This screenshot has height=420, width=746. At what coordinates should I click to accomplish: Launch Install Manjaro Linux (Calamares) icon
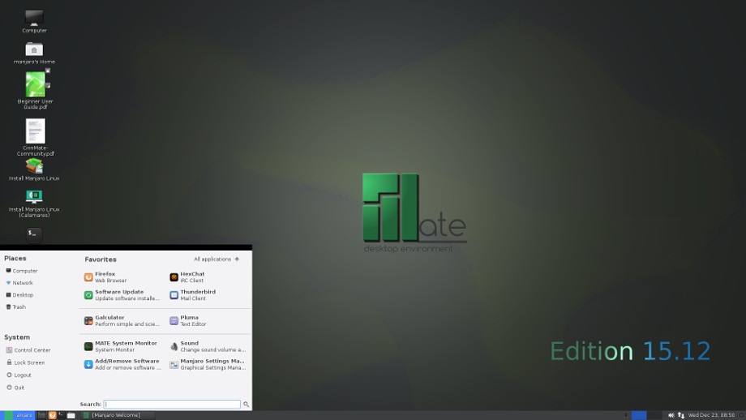34,203
